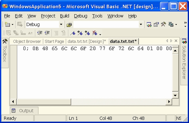
Task: Click the Display Quick Info icon
Action: (23, 33)
